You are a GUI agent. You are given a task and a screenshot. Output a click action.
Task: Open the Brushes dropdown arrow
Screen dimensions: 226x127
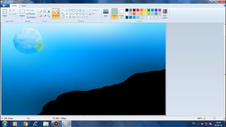[x=56, y=18]
